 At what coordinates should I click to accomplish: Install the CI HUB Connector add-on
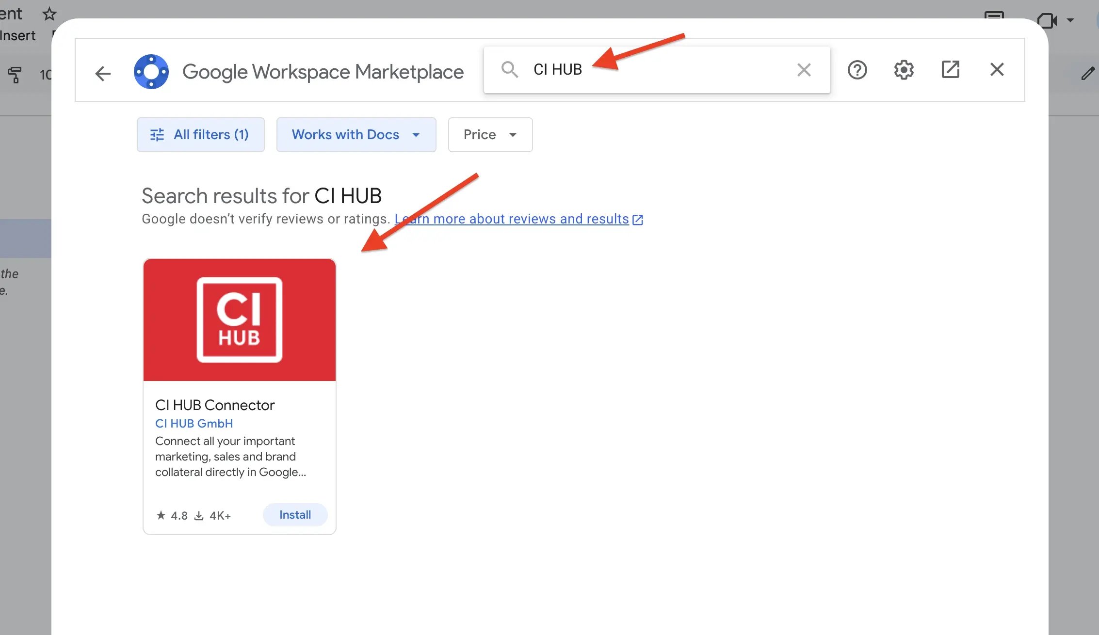pyautogui.click(x=295, y=515)
